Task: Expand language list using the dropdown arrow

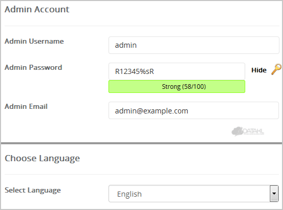Action: pos(274,194)
